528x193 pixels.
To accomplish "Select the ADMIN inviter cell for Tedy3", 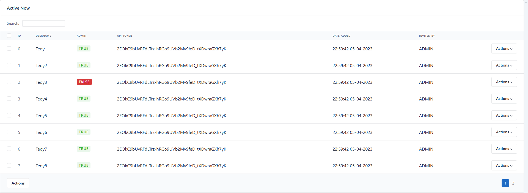I will [x=426, y=82].
